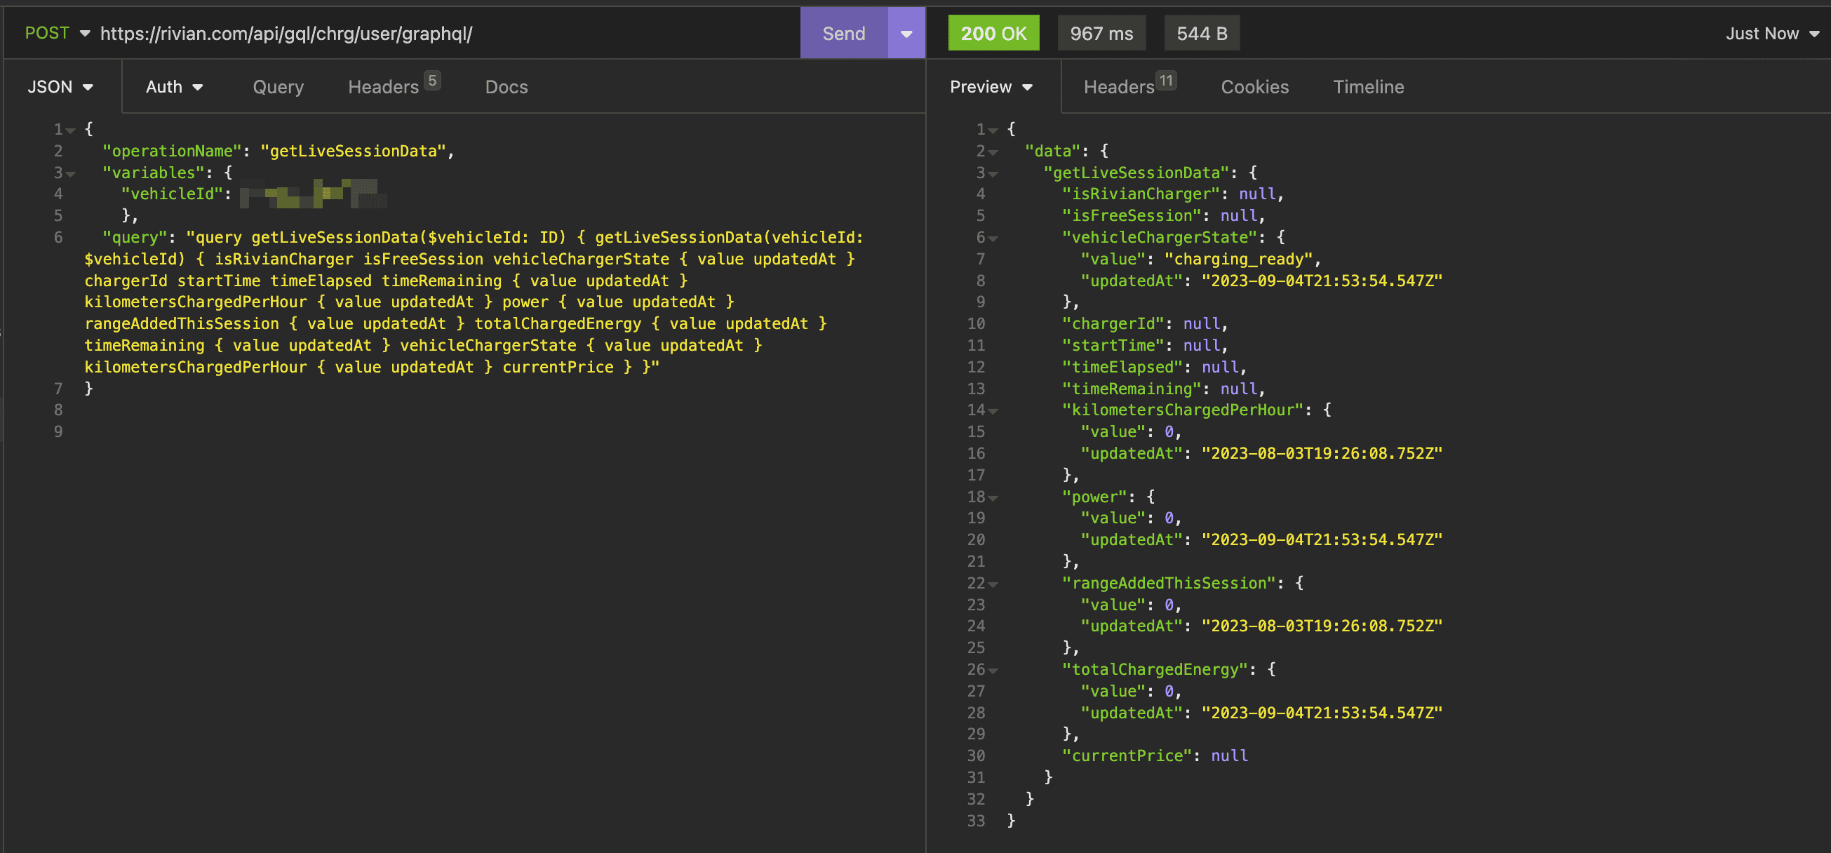The width and height of the screenshot is (1831, 853).
Task: Click the "timeRemaining" response key
Action: click(1132, 389)
